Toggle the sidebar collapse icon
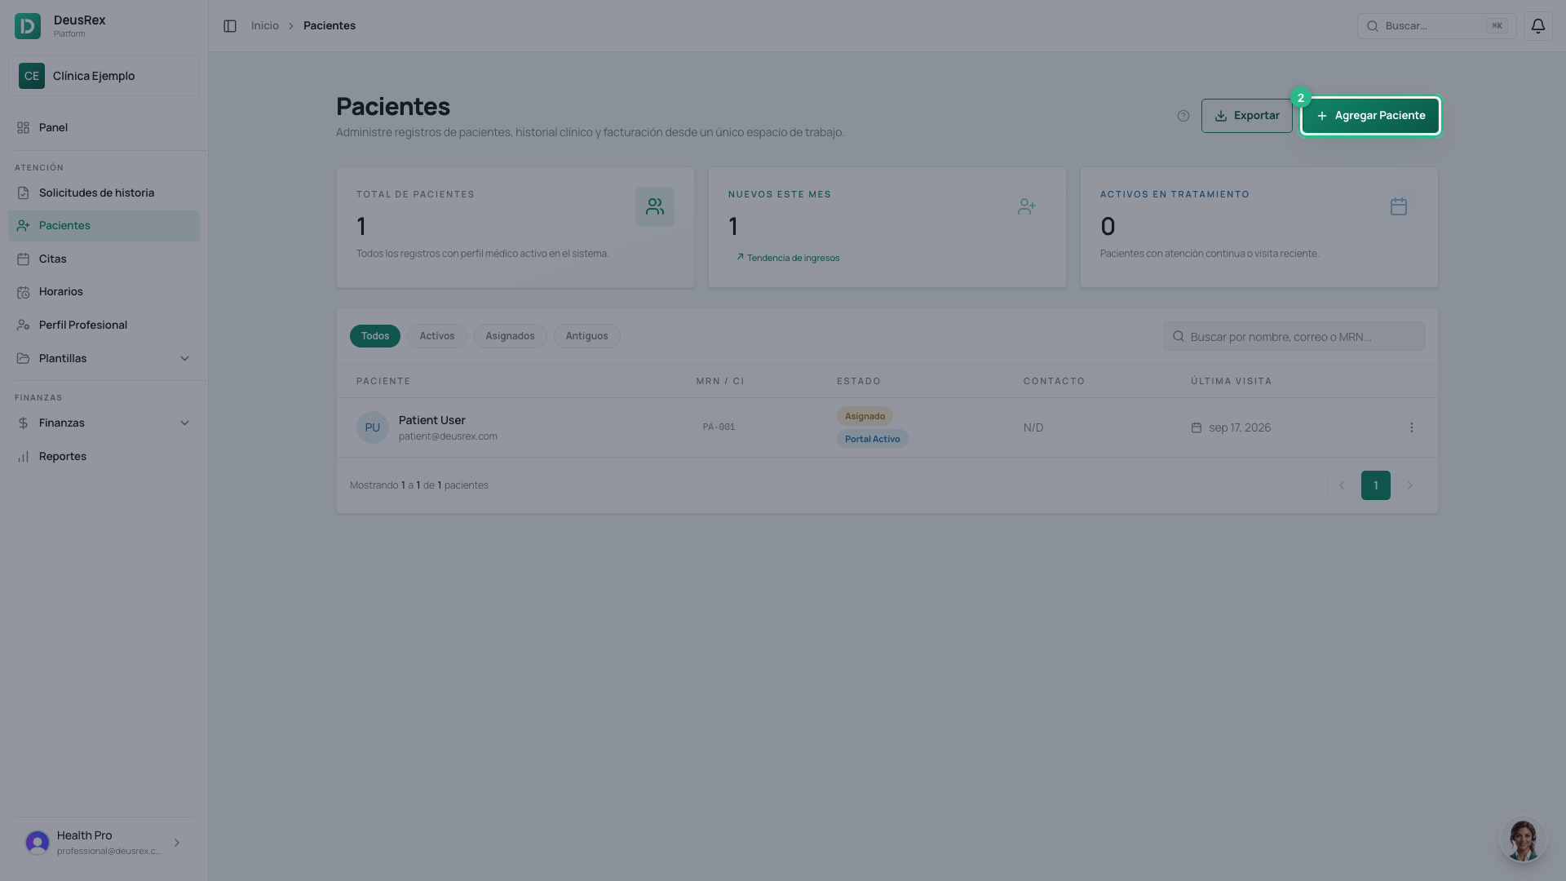This screenshot has width=1566, height=881. pos(230,26)
